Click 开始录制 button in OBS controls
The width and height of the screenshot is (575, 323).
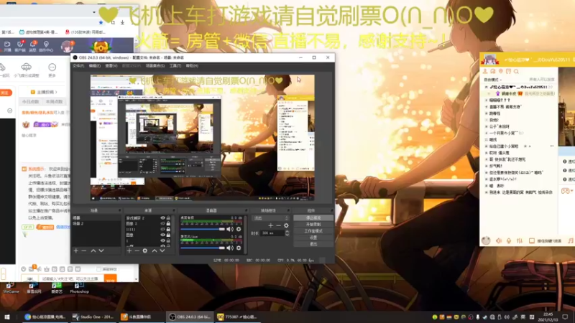click(313, 225)
